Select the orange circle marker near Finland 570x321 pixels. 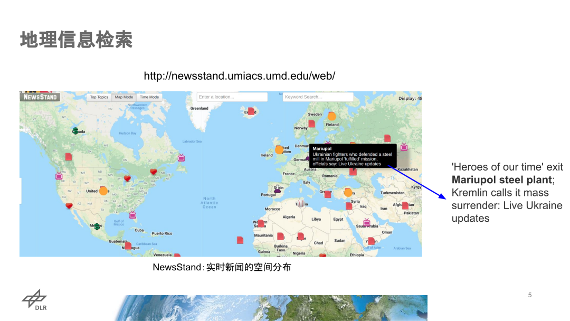pyautogui.click(x=332, y=116)
